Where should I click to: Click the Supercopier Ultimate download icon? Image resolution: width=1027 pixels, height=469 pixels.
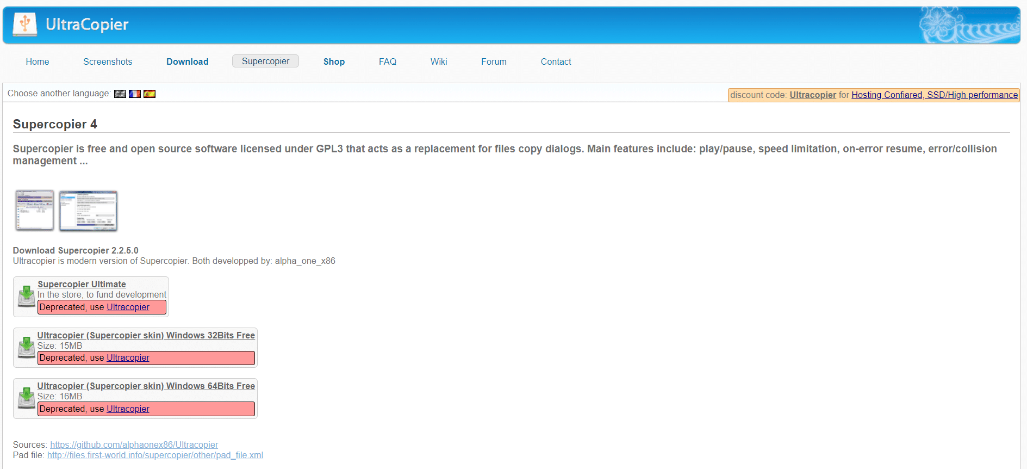click(x=27, y=297)
